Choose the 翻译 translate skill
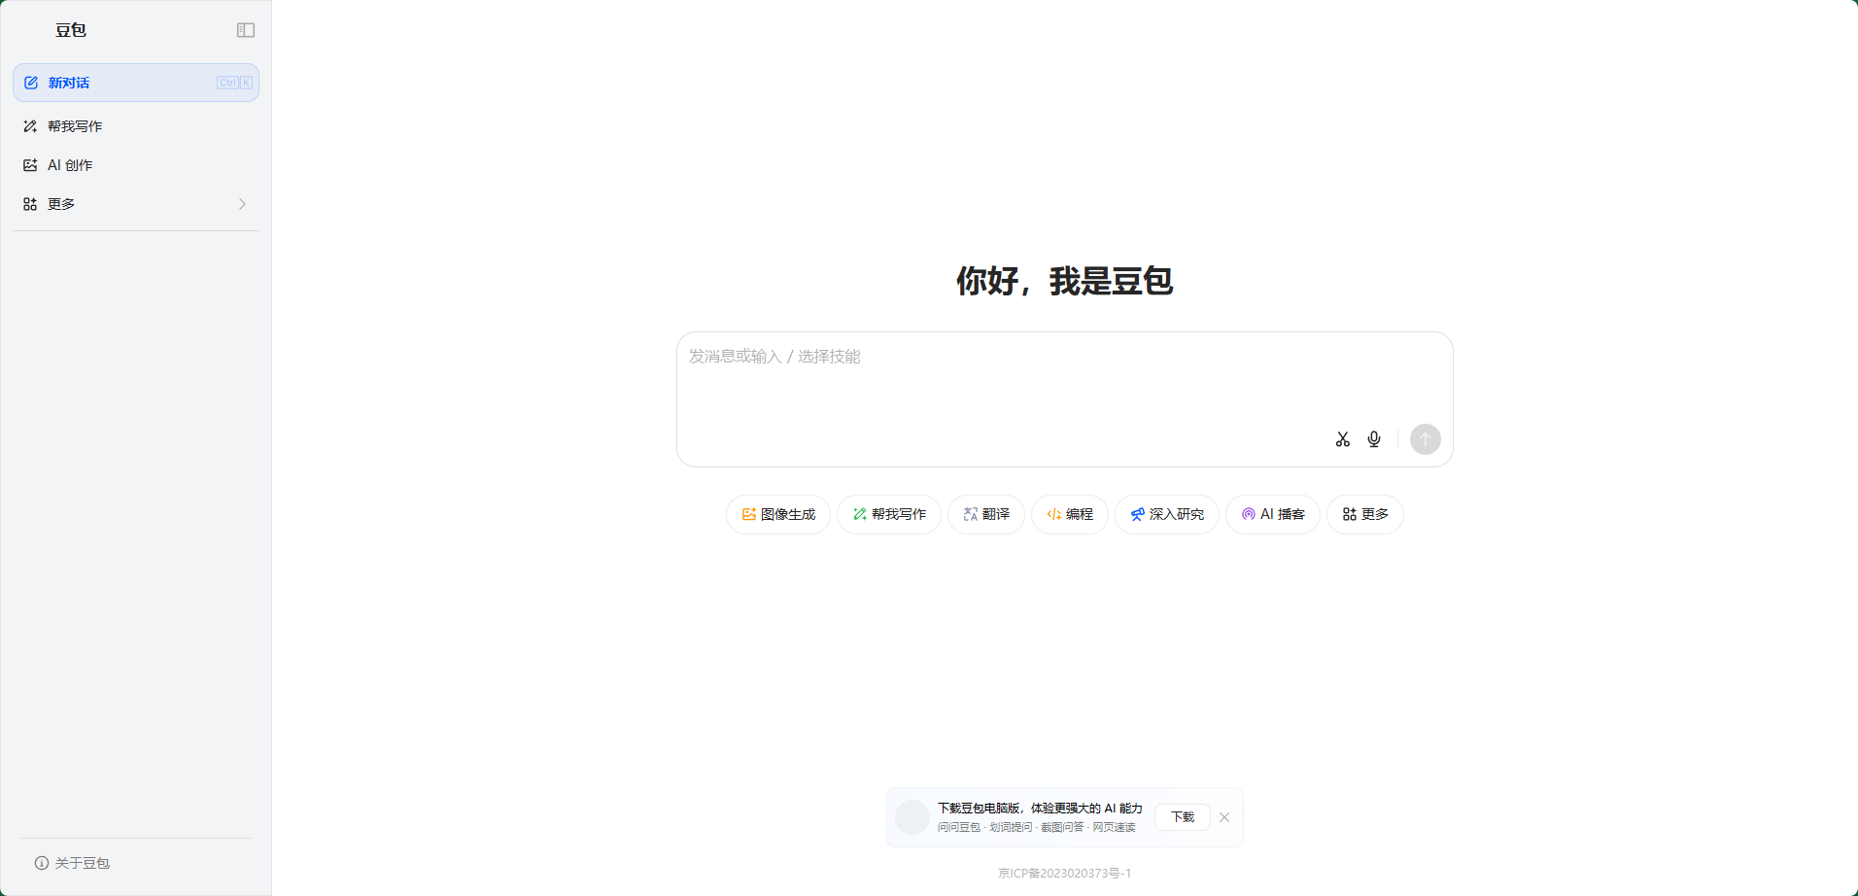1858x896 pixels. [986, 514]
